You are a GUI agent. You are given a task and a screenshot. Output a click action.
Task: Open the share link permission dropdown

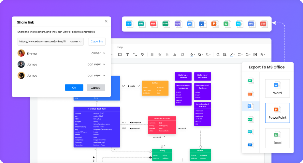pos(76,41)
